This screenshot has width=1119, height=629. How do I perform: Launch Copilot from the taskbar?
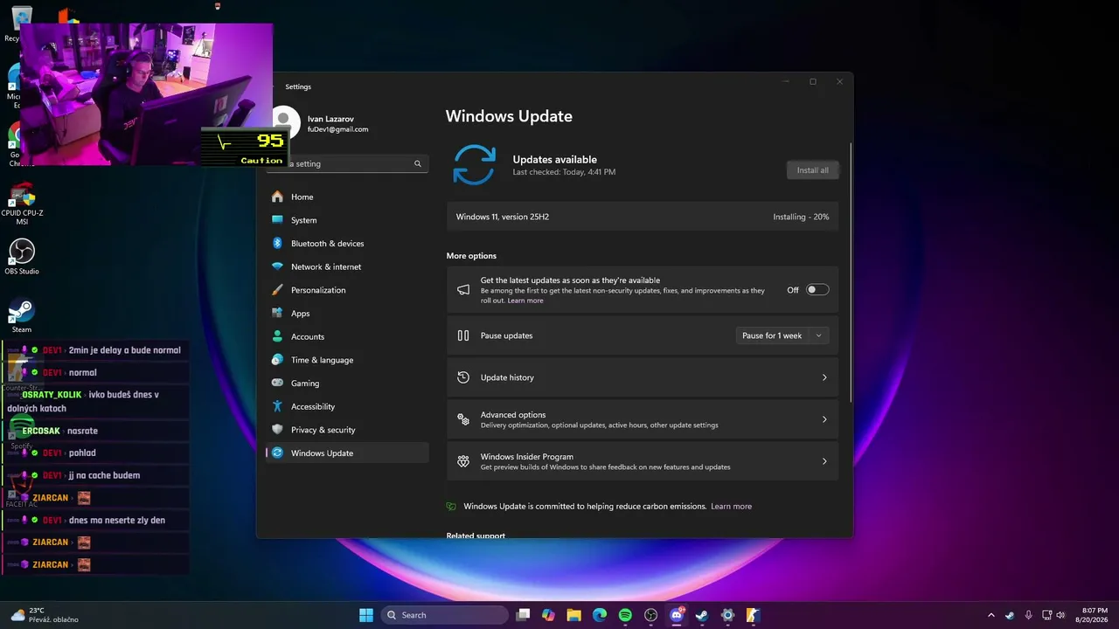tap(548, 615)
